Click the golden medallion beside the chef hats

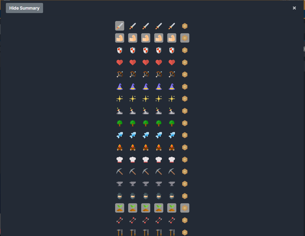click(185, 160)
